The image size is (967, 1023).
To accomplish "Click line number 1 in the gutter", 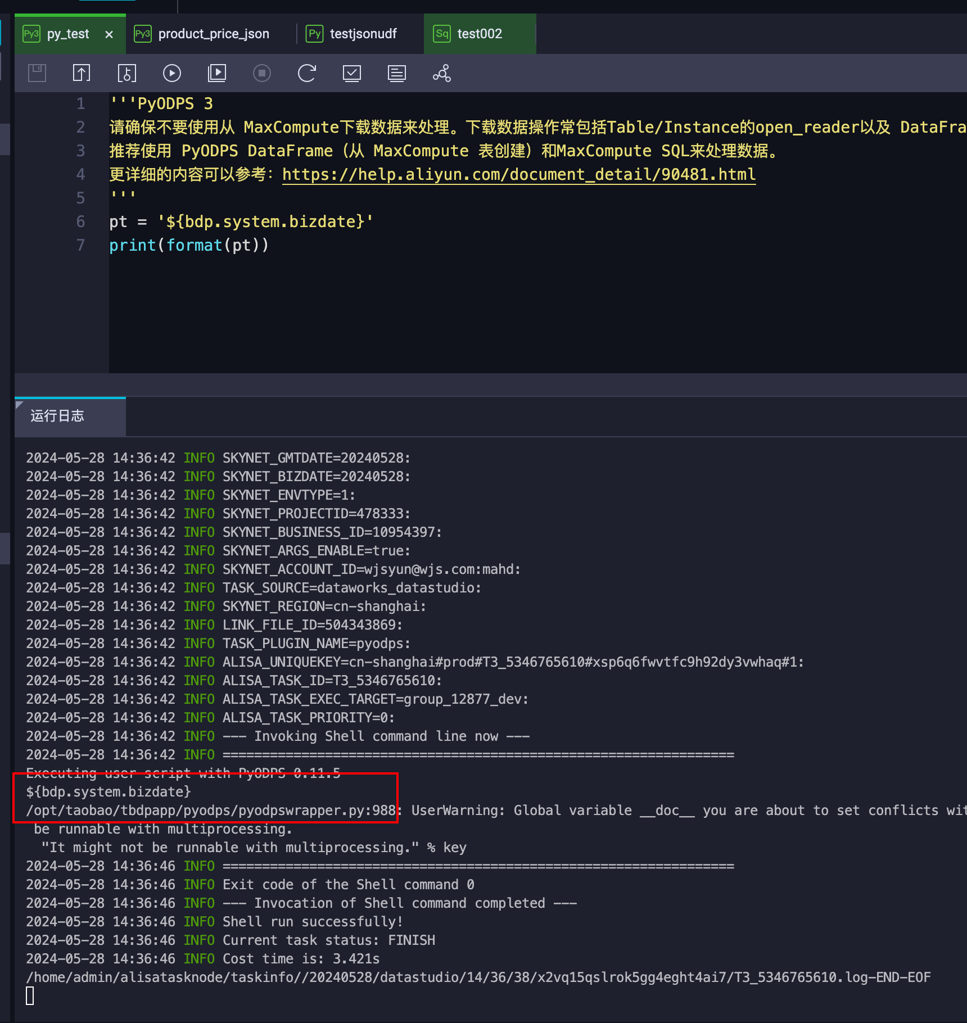I will tap(81, 103).
